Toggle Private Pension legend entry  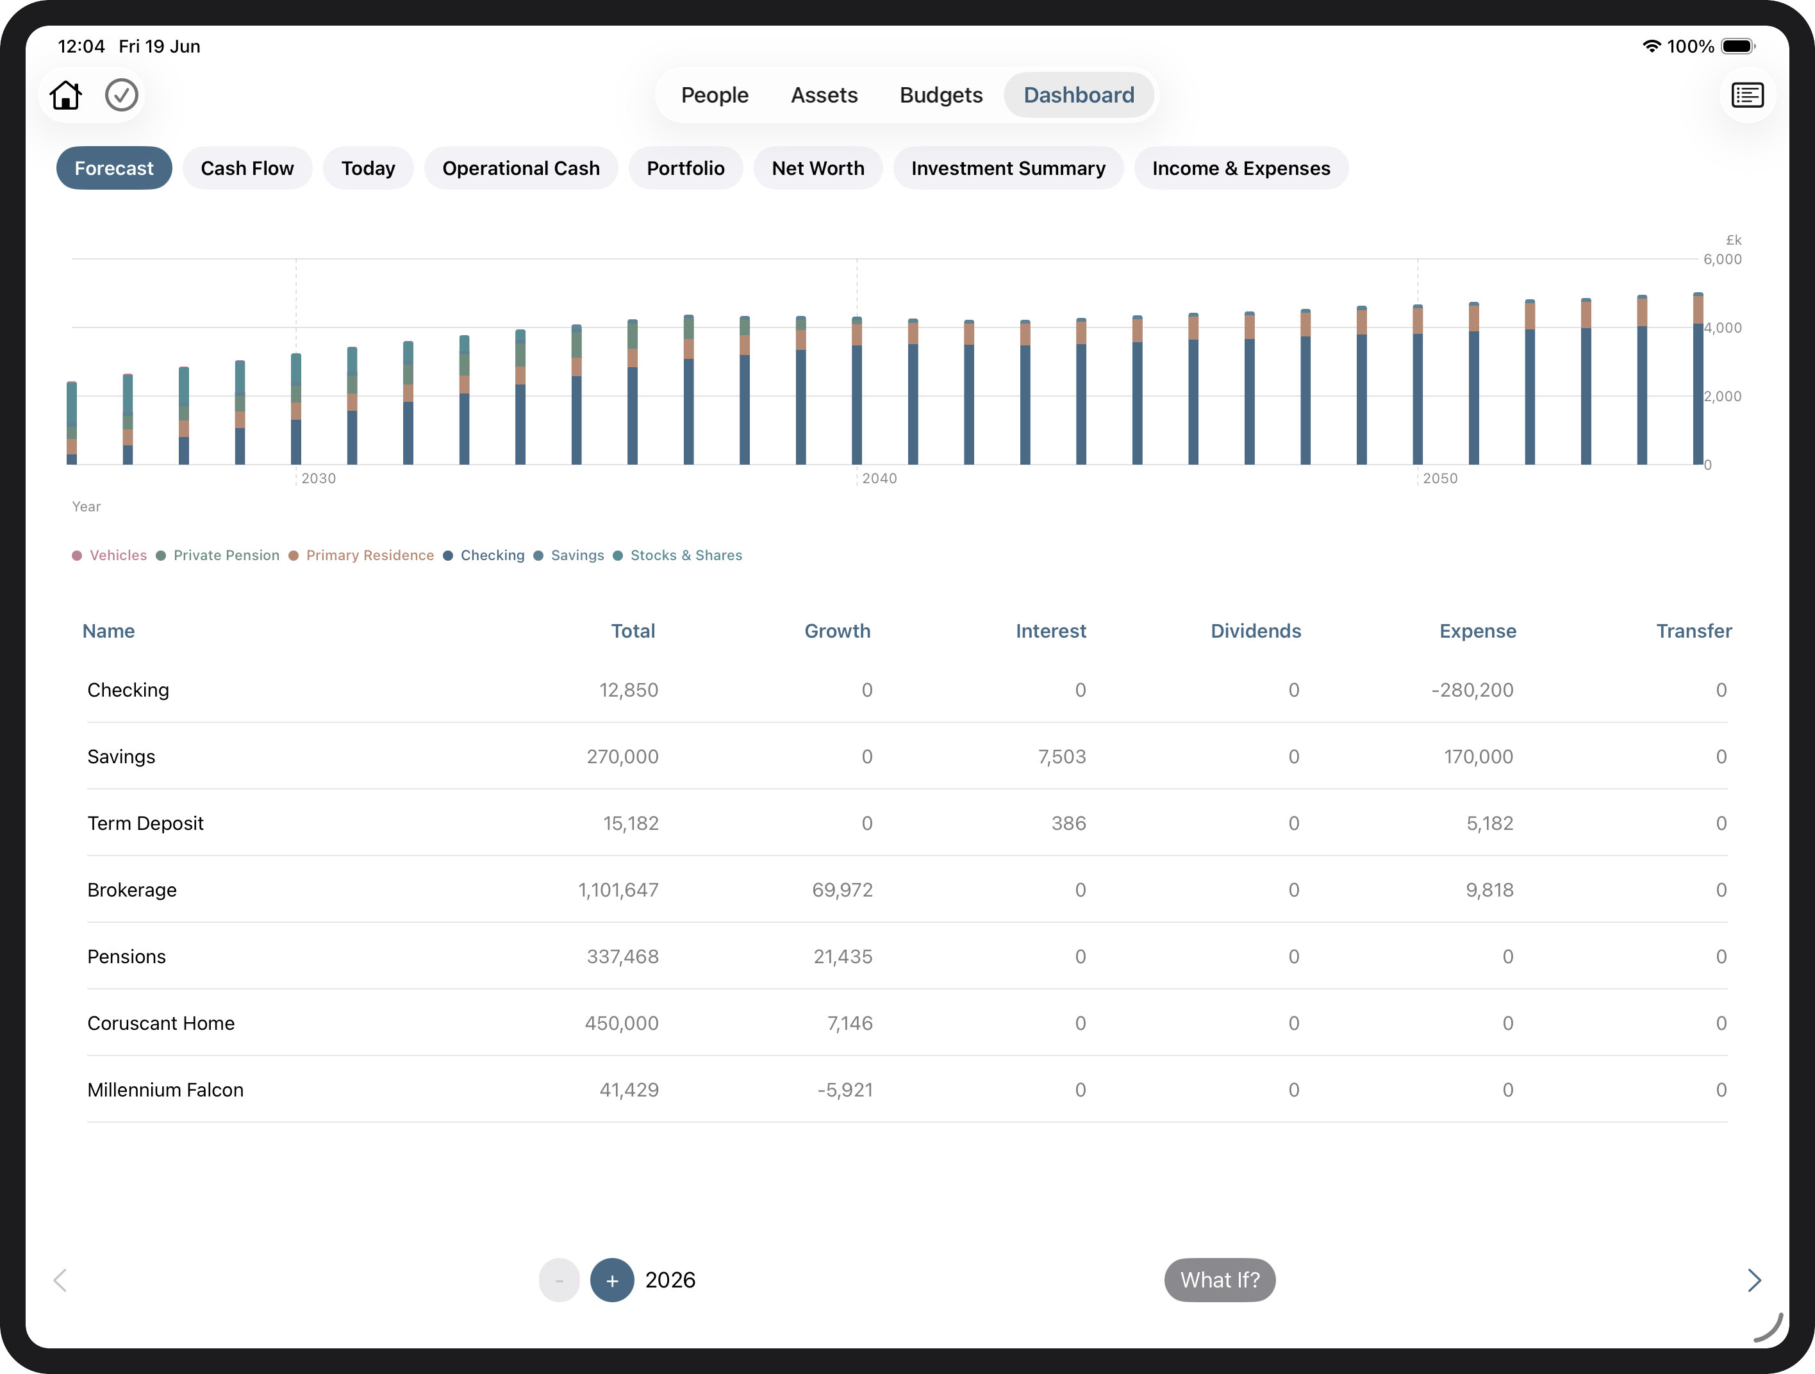[217, 556]
